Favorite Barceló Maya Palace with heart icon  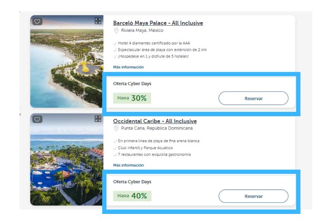(x=38, y=21)
